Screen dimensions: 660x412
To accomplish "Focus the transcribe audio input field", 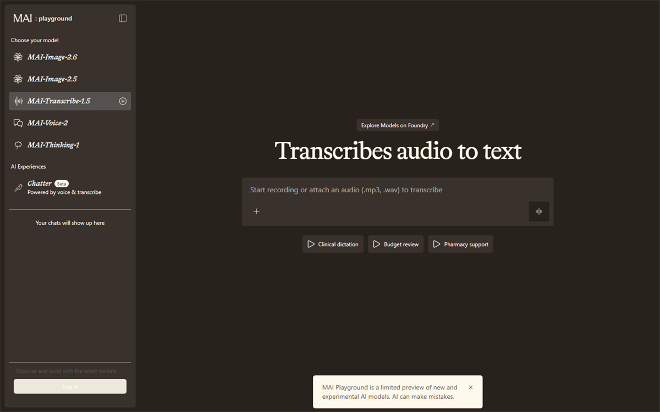I will [x=398, y=190].
